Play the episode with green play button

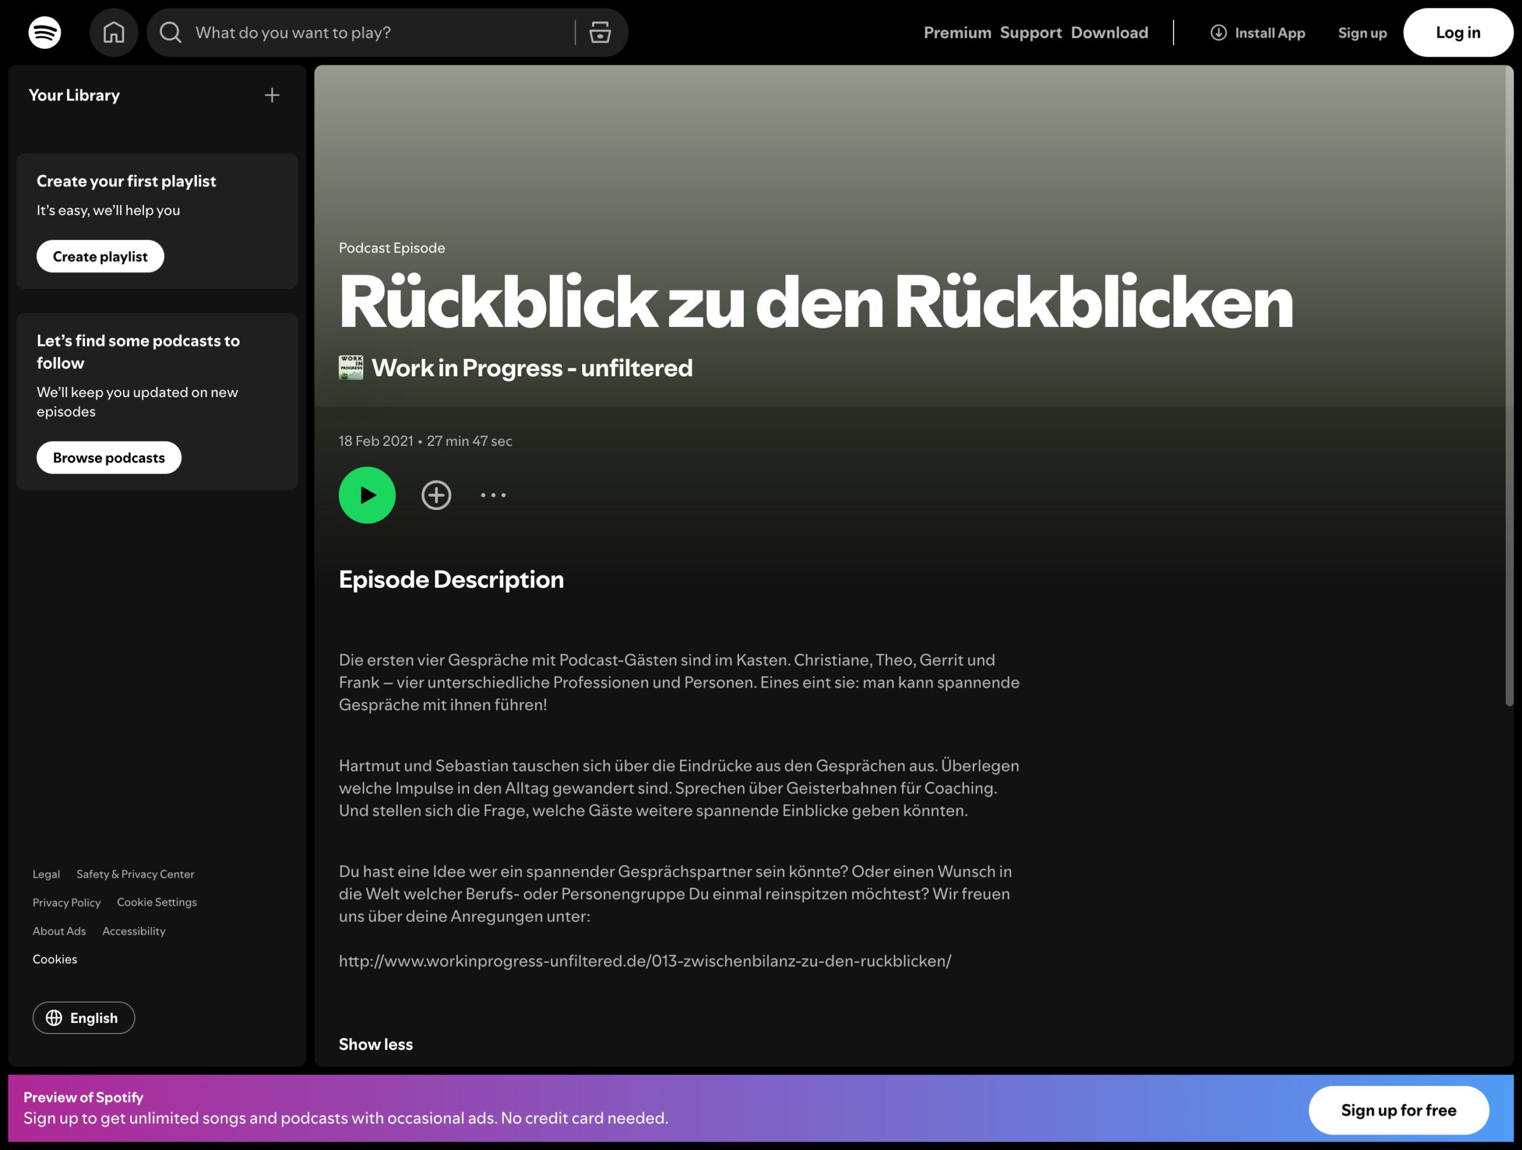pos(367,494)
